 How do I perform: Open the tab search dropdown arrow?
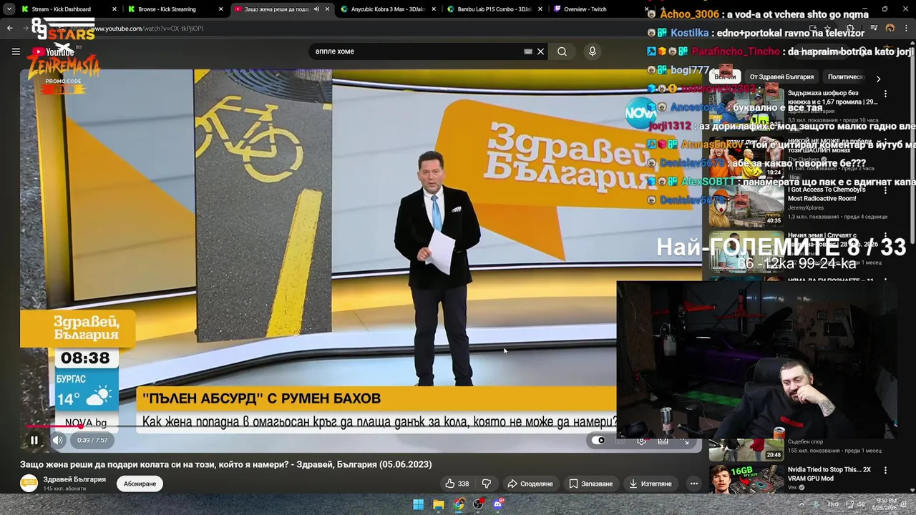pos(8,9)
